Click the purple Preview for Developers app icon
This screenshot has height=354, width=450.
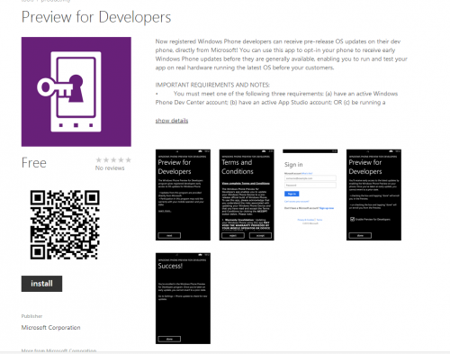[x=76, y=92]
